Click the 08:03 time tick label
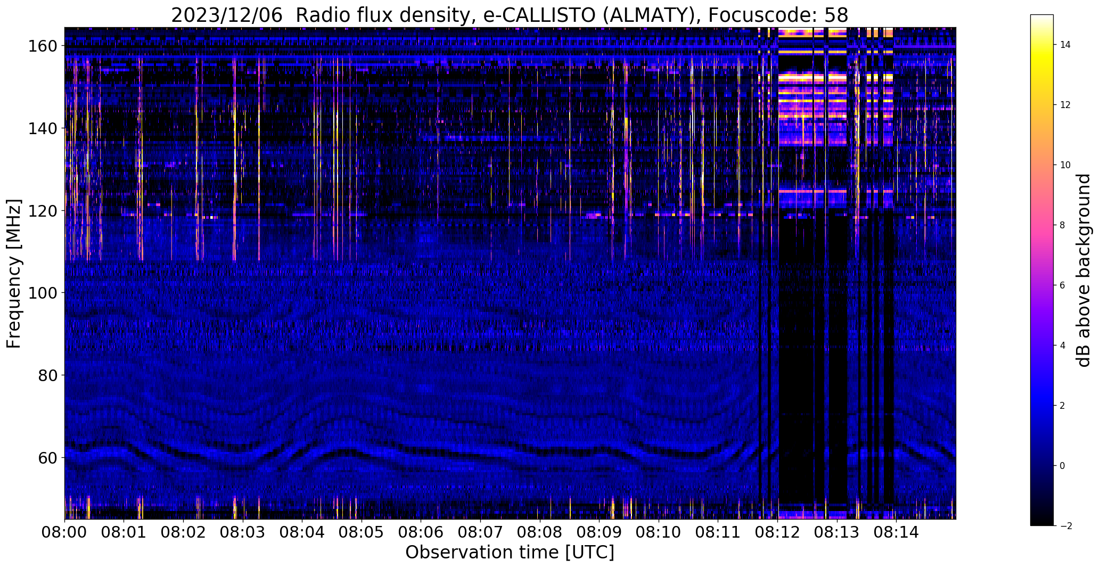 click(243, 532)
